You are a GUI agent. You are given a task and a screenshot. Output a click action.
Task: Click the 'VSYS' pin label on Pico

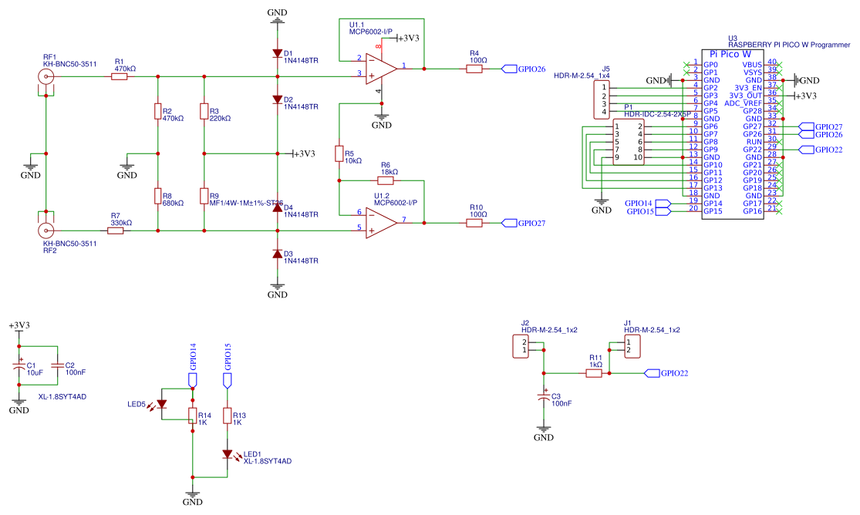753,72
